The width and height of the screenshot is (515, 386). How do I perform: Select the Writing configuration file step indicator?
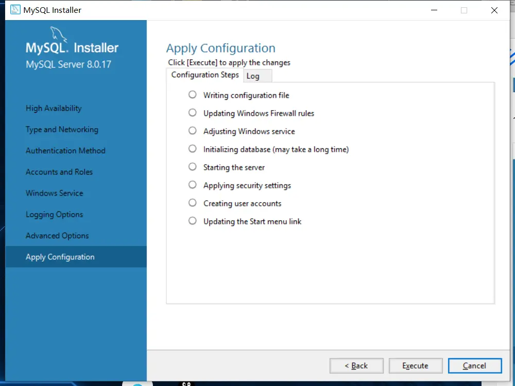pos(193,95)
